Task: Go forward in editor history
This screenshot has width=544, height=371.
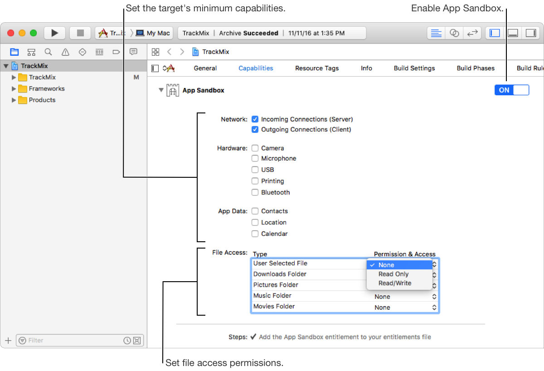Action: point(182,52)
